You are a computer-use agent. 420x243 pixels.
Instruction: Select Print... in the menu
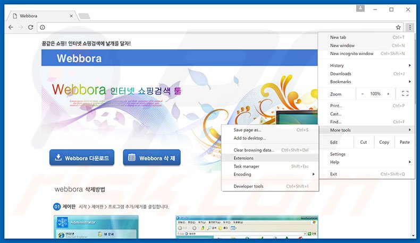point(367,106)
